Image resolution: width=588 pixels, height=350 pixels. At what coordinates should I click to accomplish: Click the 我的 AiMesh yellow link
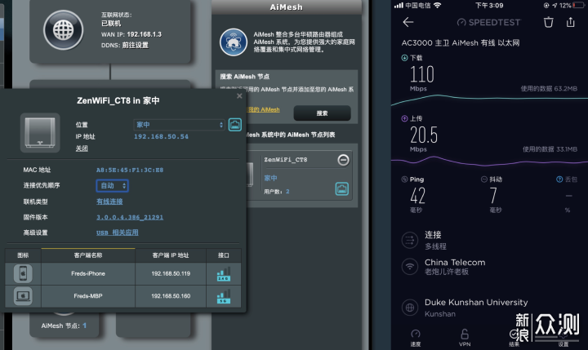pos(263,109)
